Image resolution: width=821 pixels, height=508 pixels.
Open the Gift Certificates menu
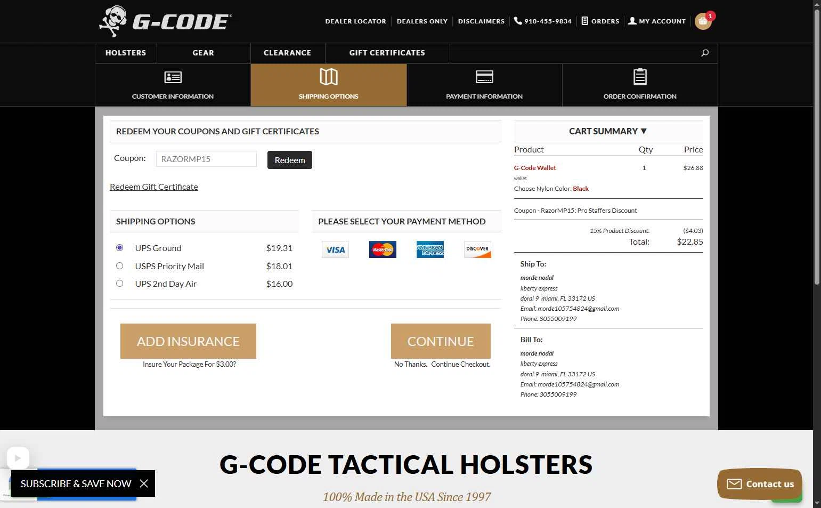click(x=387, y=53)
